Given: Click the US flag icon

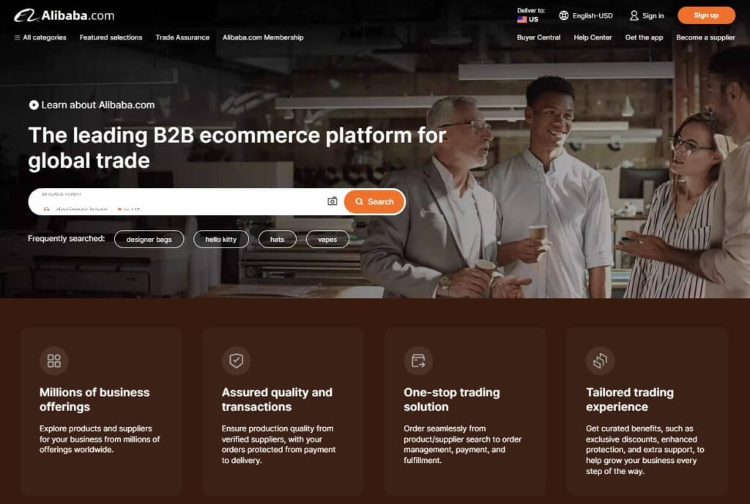Looking at the screenshot, I should pos(521,20).
